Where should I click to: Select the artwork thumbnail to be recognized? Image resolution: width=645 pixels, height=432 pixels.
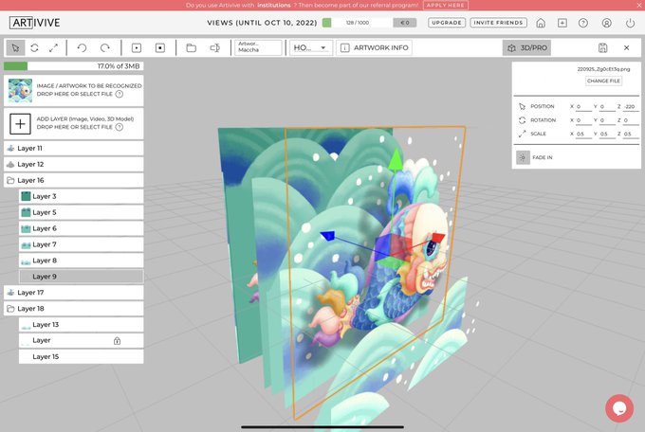[20, 90]
